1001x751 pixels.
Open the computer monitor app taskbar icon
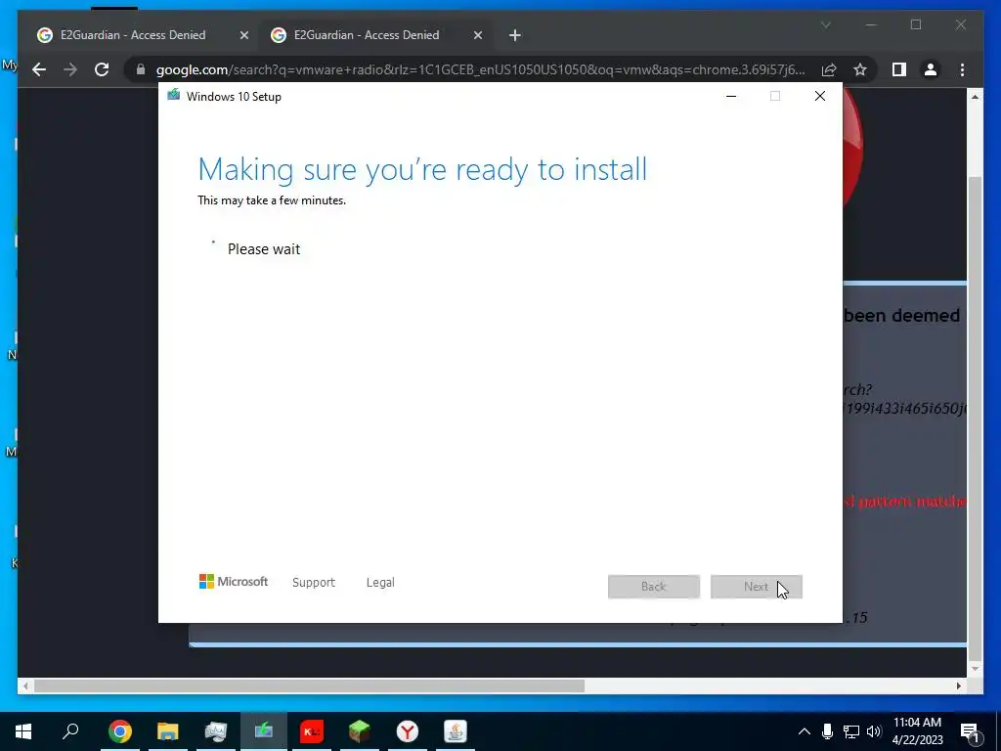click(x=216, y=731)
